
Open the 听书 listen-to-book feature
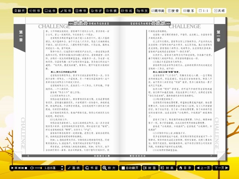[35, 11]
